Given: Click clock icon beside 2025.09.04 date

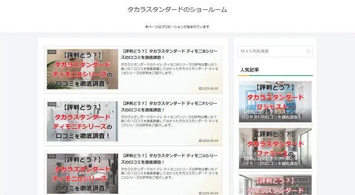Looking at the screenshot, I should [200, 193].
